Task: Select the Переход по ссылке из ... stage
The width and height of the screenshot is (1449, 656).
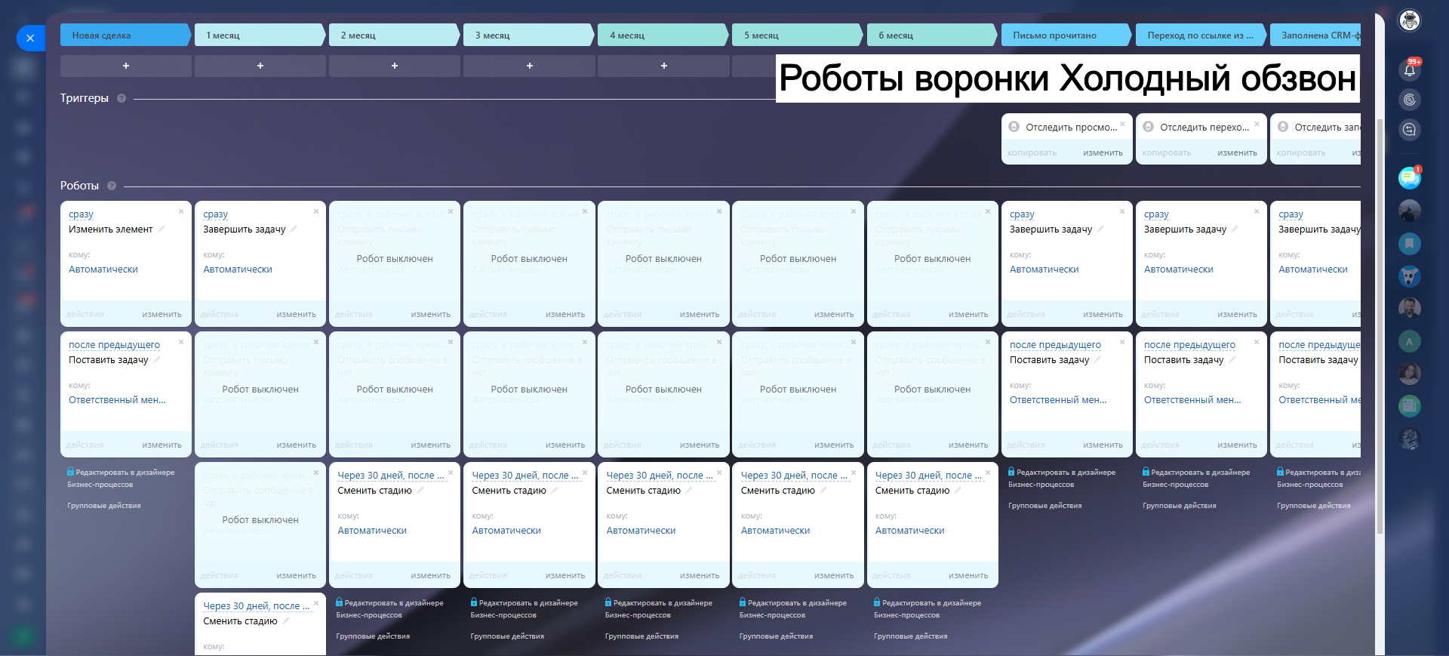Action: tap(1201, 35)
